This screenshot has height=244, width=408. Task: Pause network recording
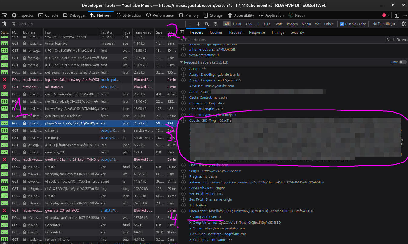(190, 24)
